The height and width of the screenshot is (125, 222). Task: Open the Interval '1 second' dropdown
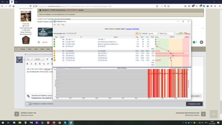point(153,33)
